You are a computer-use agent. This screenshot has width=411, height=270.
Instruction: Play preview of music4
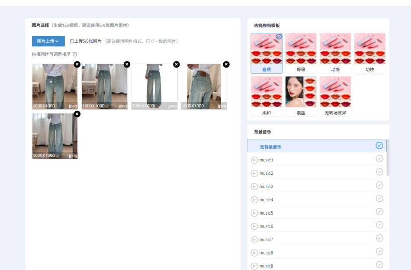coord(254,200)
